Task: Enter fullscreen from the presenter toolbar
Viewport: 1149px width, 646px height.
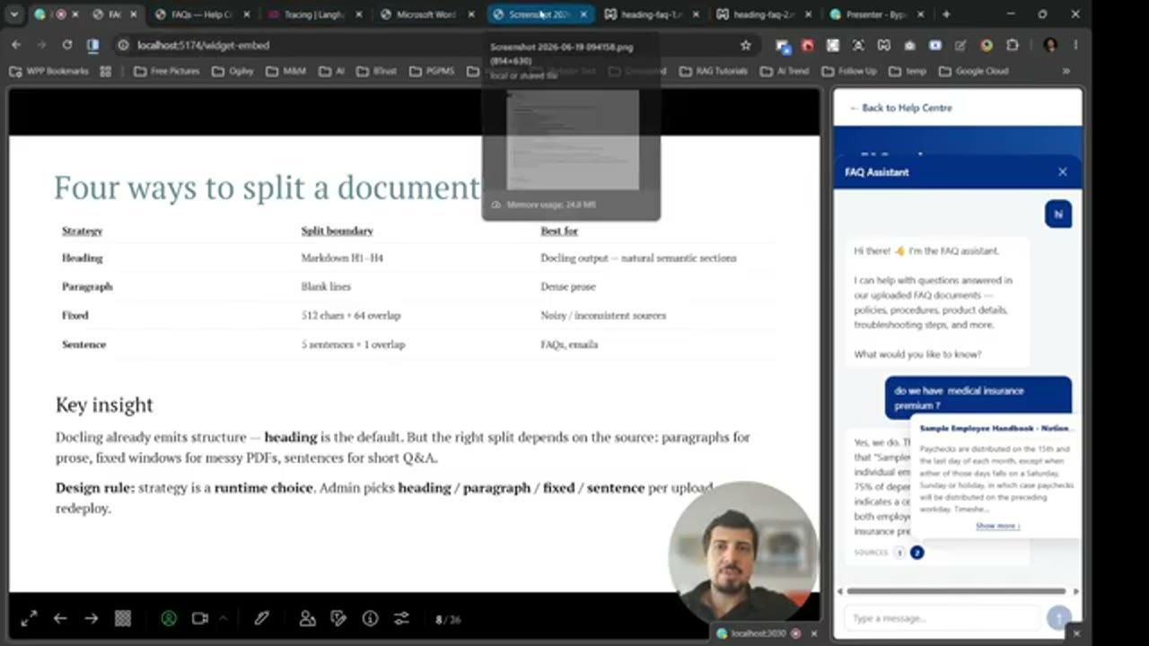Action: [29, 618]
